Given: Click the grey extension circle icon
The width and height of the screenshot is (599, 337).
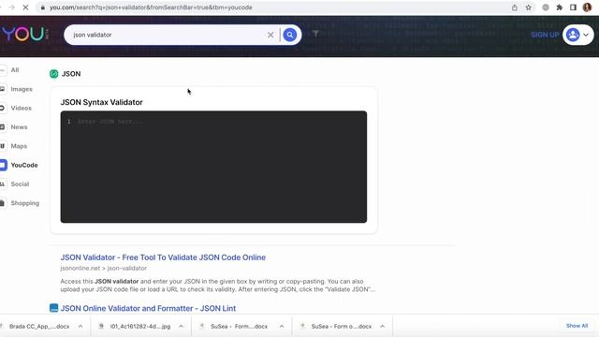Looking at the screenshot, I should 546,7.
